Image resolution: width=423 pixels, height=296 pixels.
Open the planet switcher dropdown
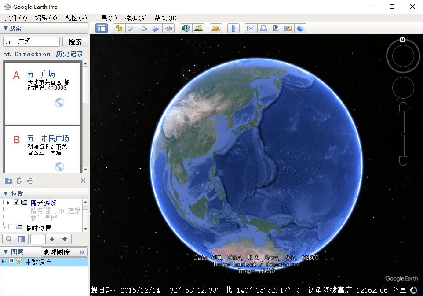pos(216,28)
